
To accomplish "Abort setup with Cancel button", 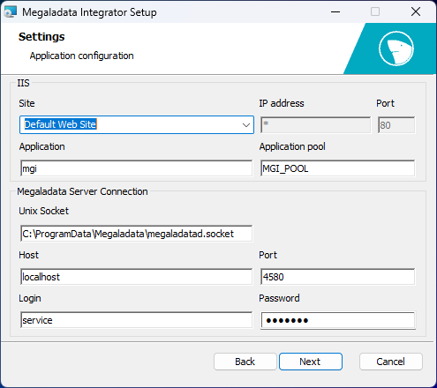I will [391, 362].
